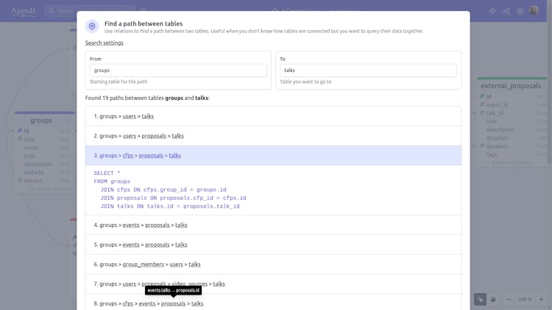This screenshot has width=552, height=310.
Task: Focus the navbar search box
Action: pos(90,11)
